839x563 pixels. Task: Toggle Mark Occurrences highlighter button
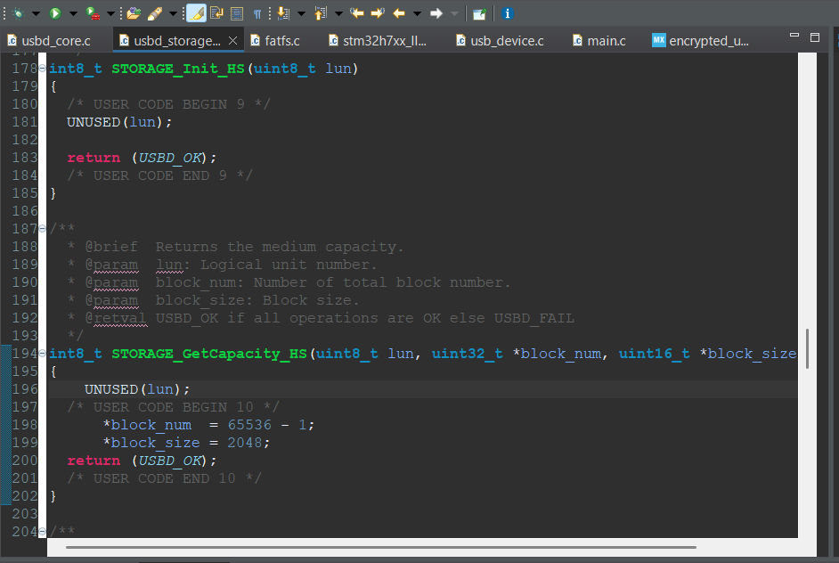click(x=196, y=13)
